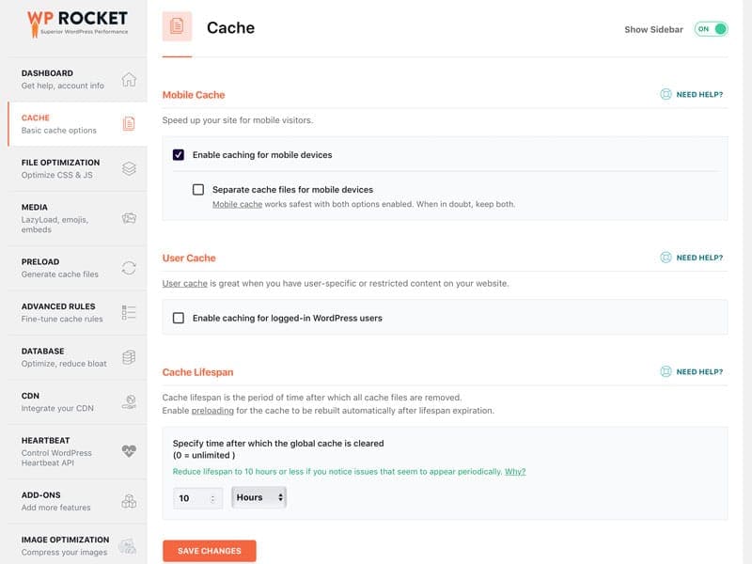Click the Preload refresh icon

129,268
